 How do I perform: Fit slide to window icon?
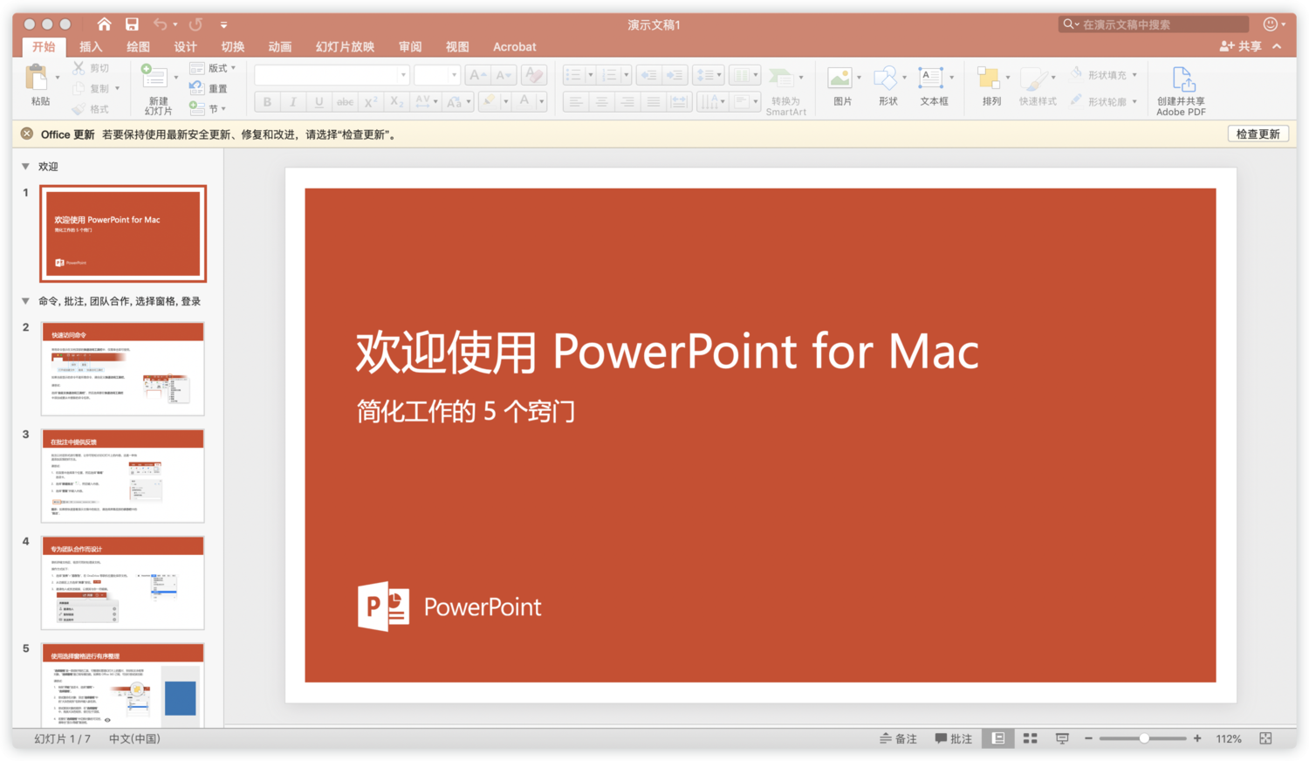click(1265, 738)
